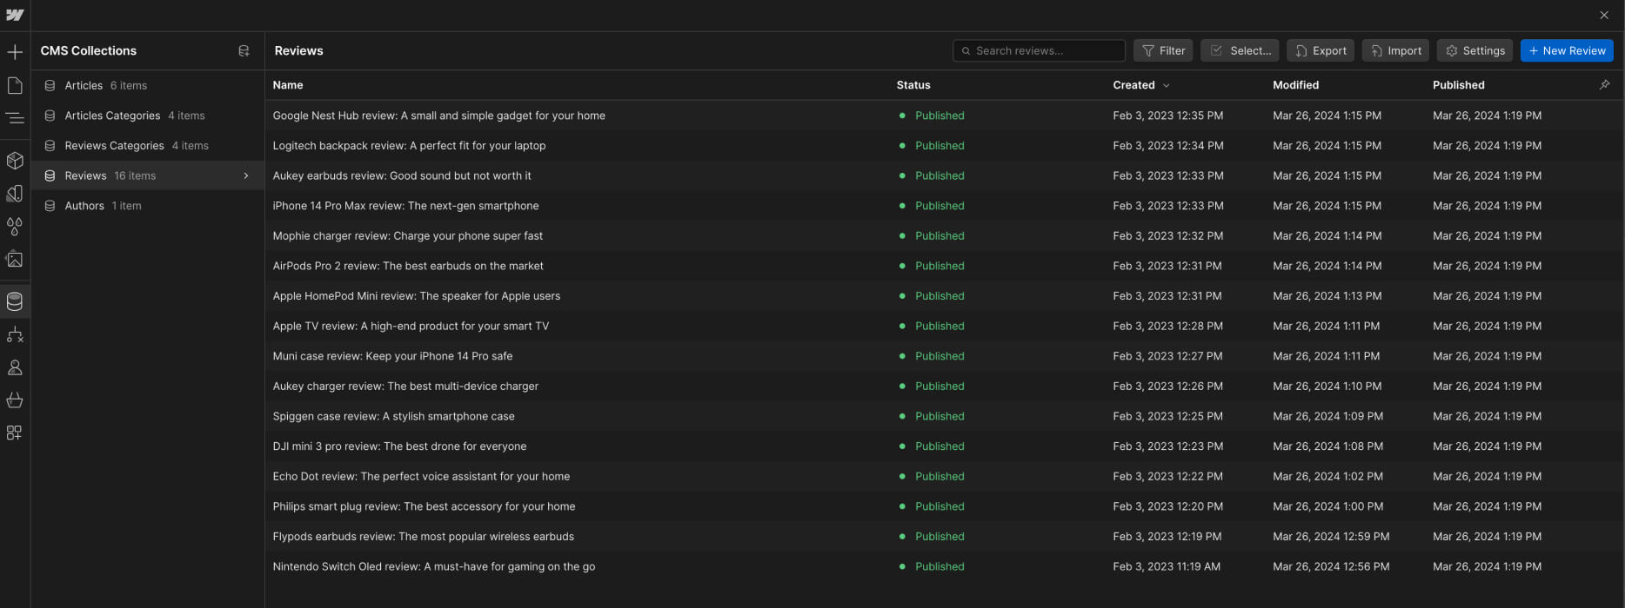Select the Reviews collection row
The height and width of the screenshot is (608, 1625).
[x=148, y=175]
